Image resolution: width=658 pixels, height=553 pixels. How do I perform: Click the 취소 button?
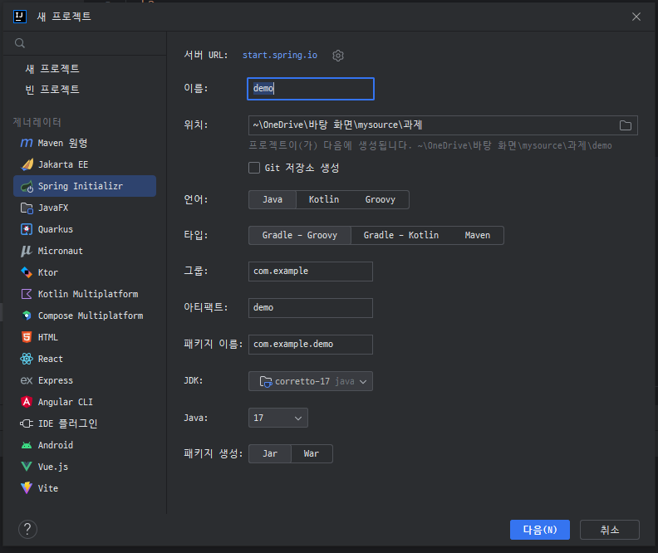point(609,530)
